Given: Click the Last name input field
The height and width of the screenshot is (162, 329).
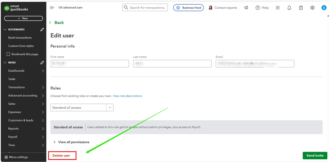Looking at the screenshot, I should coord(172,64).
